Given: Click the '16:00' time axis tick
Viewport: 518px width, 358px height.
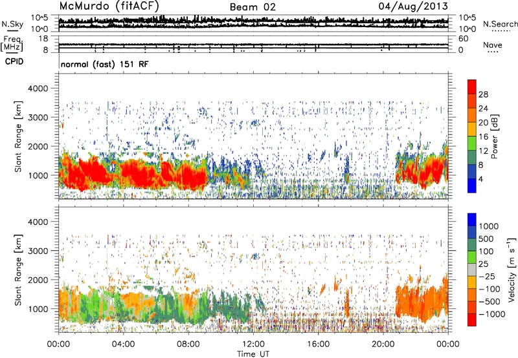Looking at the screenshot, I should coord(318,344).
